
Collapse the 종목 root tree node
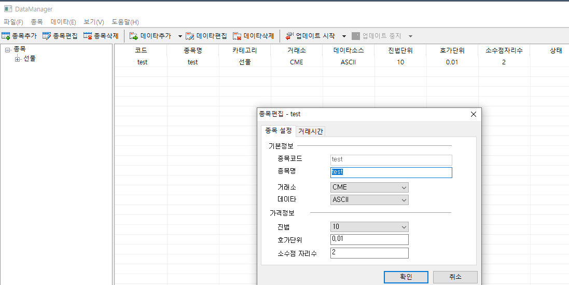click(x=8, y=50)
